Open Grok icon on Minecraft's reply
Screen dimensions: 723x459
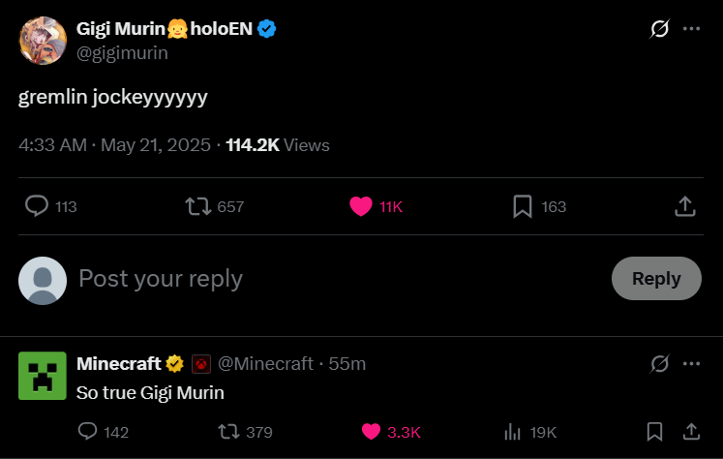(x=659, y=364)
